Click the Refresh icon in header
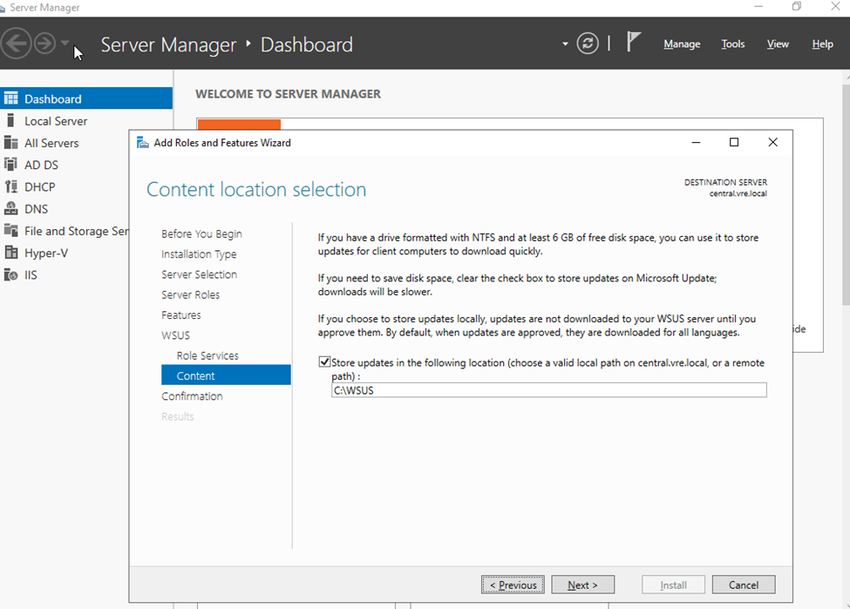 588,44
